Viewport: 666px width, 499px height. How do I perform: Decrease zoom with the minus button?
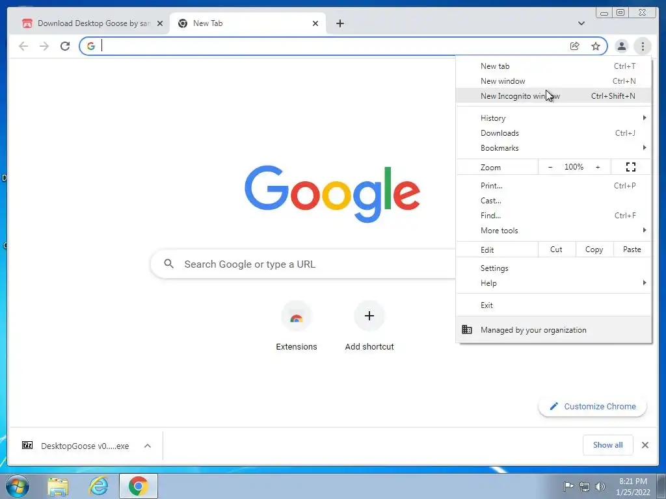[x=550, y=167]
